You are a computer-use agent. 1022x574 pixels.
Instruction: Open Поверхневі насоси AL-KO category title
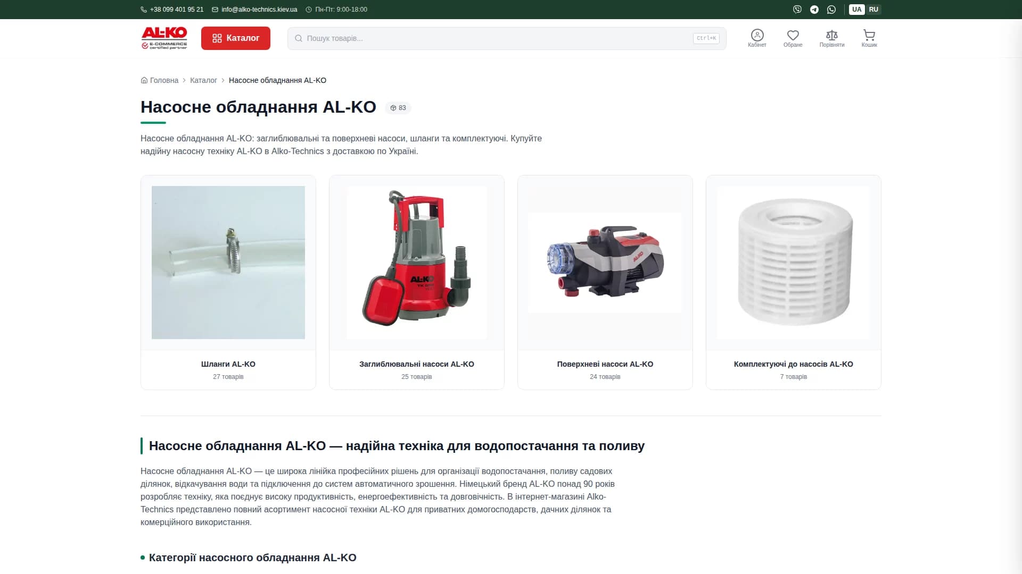pos(605,364)
